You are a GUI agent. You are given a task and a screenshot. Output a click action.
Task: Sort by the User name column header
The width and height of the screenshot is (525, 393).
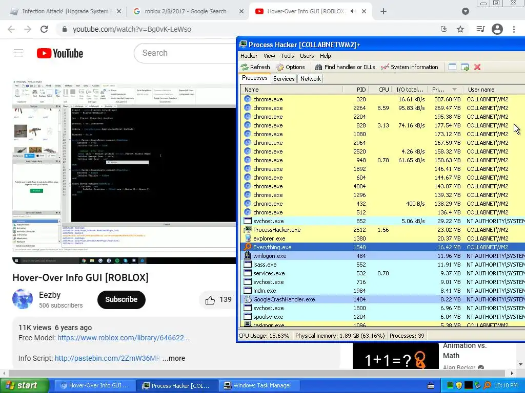494,90
